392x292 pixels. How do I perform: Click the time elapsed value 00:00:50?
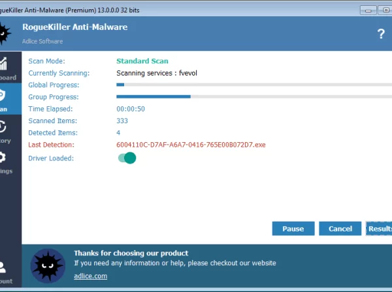click(x=131, y=109)
